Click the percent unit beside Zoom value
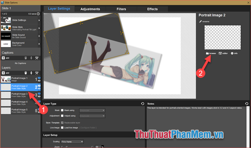This screenshot has height=148, width=251. (x=103, y=147)
